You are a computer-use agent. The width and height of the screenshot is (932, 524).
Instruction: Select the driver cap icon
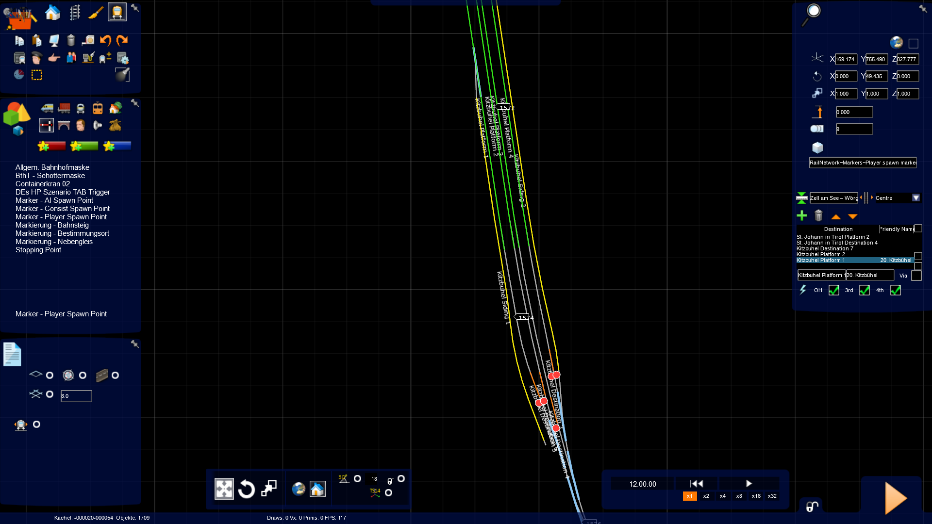click(36, 58)
